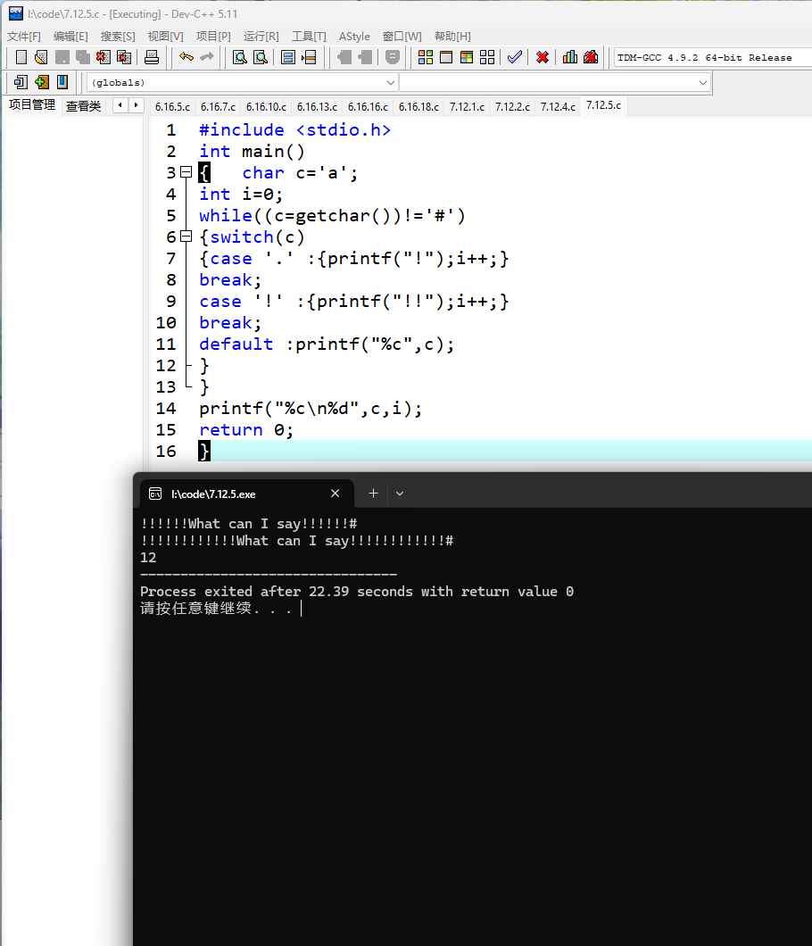Viewport: 812px width, 946px height.
Task: Select the active 7.12.5.c file tab
Action: [603, 105]
